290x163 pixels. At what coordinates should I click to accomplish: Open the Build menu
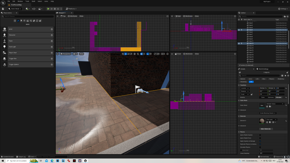click(x=33, y=1)
